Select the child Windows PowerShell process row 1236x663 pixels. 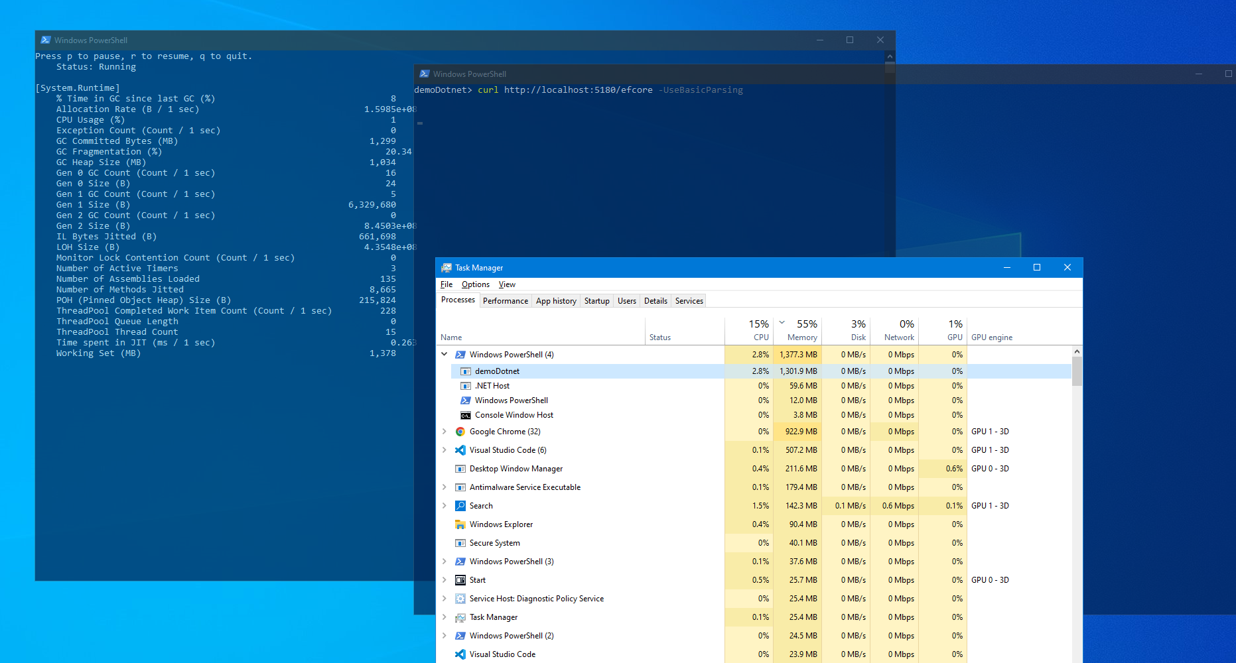click(754, 400)
